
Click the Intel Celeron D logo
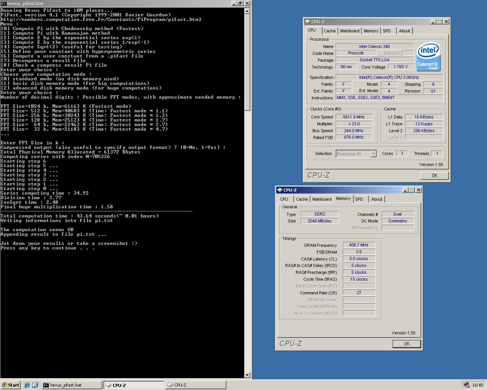(x=428, y=57)
